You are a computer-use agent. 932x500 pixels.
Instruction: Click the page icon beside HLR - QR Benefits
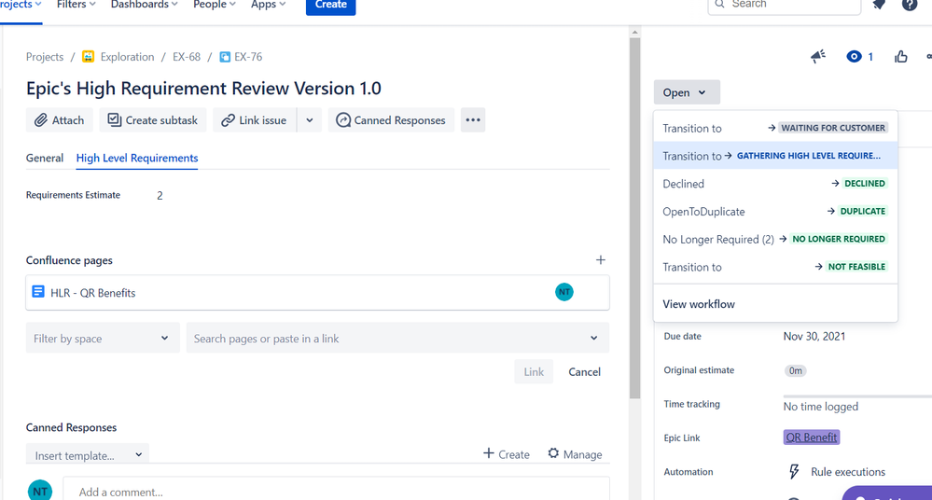38,291
